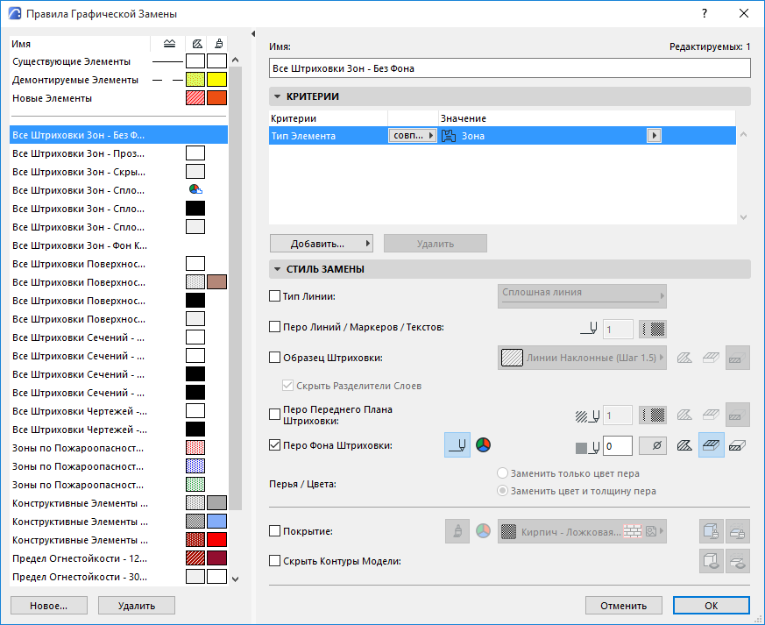Click second icon in Скрыть Контуры Модели row
This screenshot has width=765, height=625.
pos(737,561)
